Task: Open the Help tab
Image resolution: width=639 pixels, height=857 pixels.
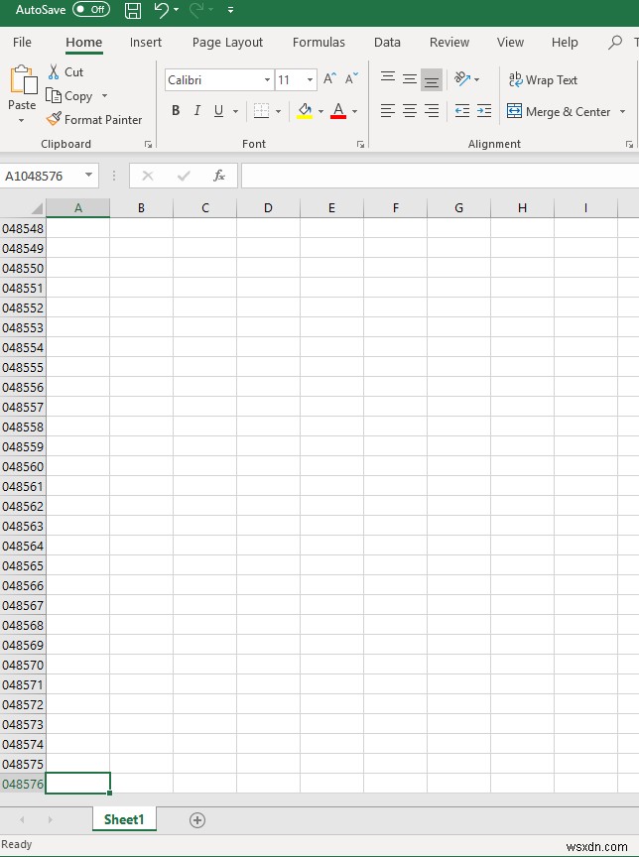Action: [565, 42]
